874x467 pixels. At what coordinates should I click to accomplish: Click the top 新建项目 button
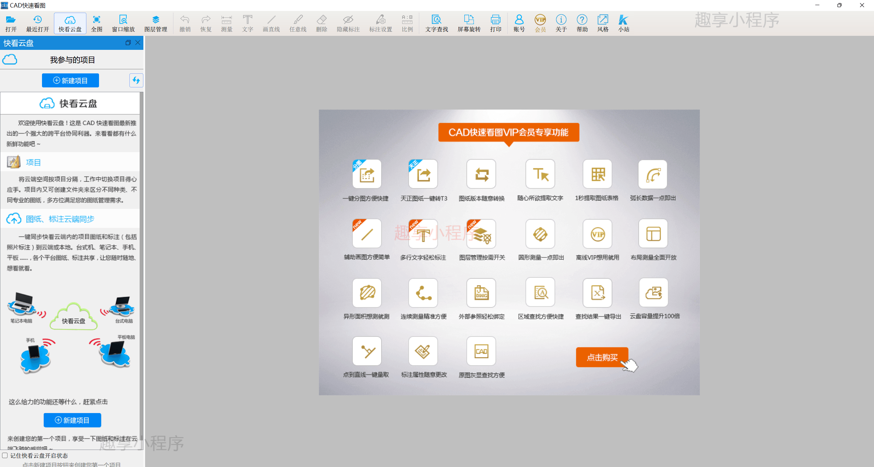[70, 81]
